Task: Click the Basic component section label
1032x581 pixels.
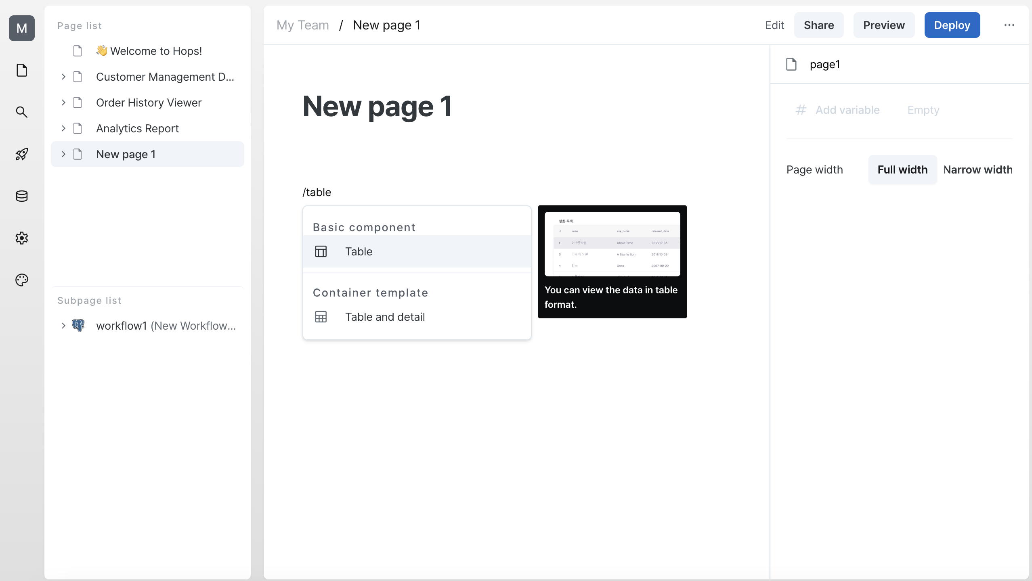Action: (x=364, y=227)
